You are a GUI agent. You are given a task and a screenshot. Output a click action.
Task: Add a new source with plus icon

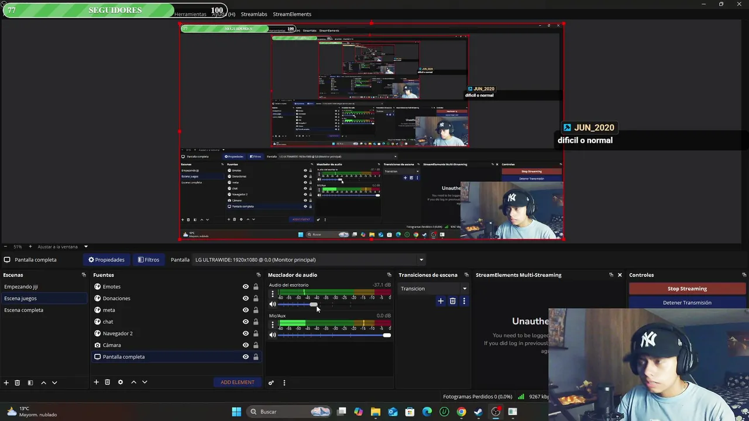coord(96,382)
